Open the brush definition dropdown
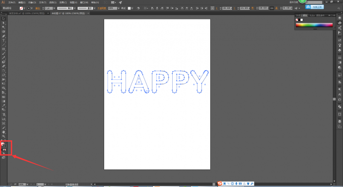This screenshot has width=343, height=187. 94,8
